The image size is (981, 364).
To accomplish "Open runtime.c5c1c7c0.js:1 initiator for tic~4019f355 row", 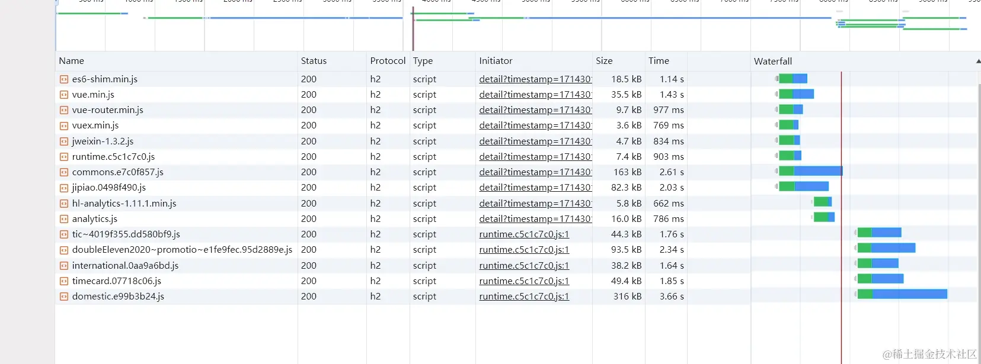I will (524, 234).
